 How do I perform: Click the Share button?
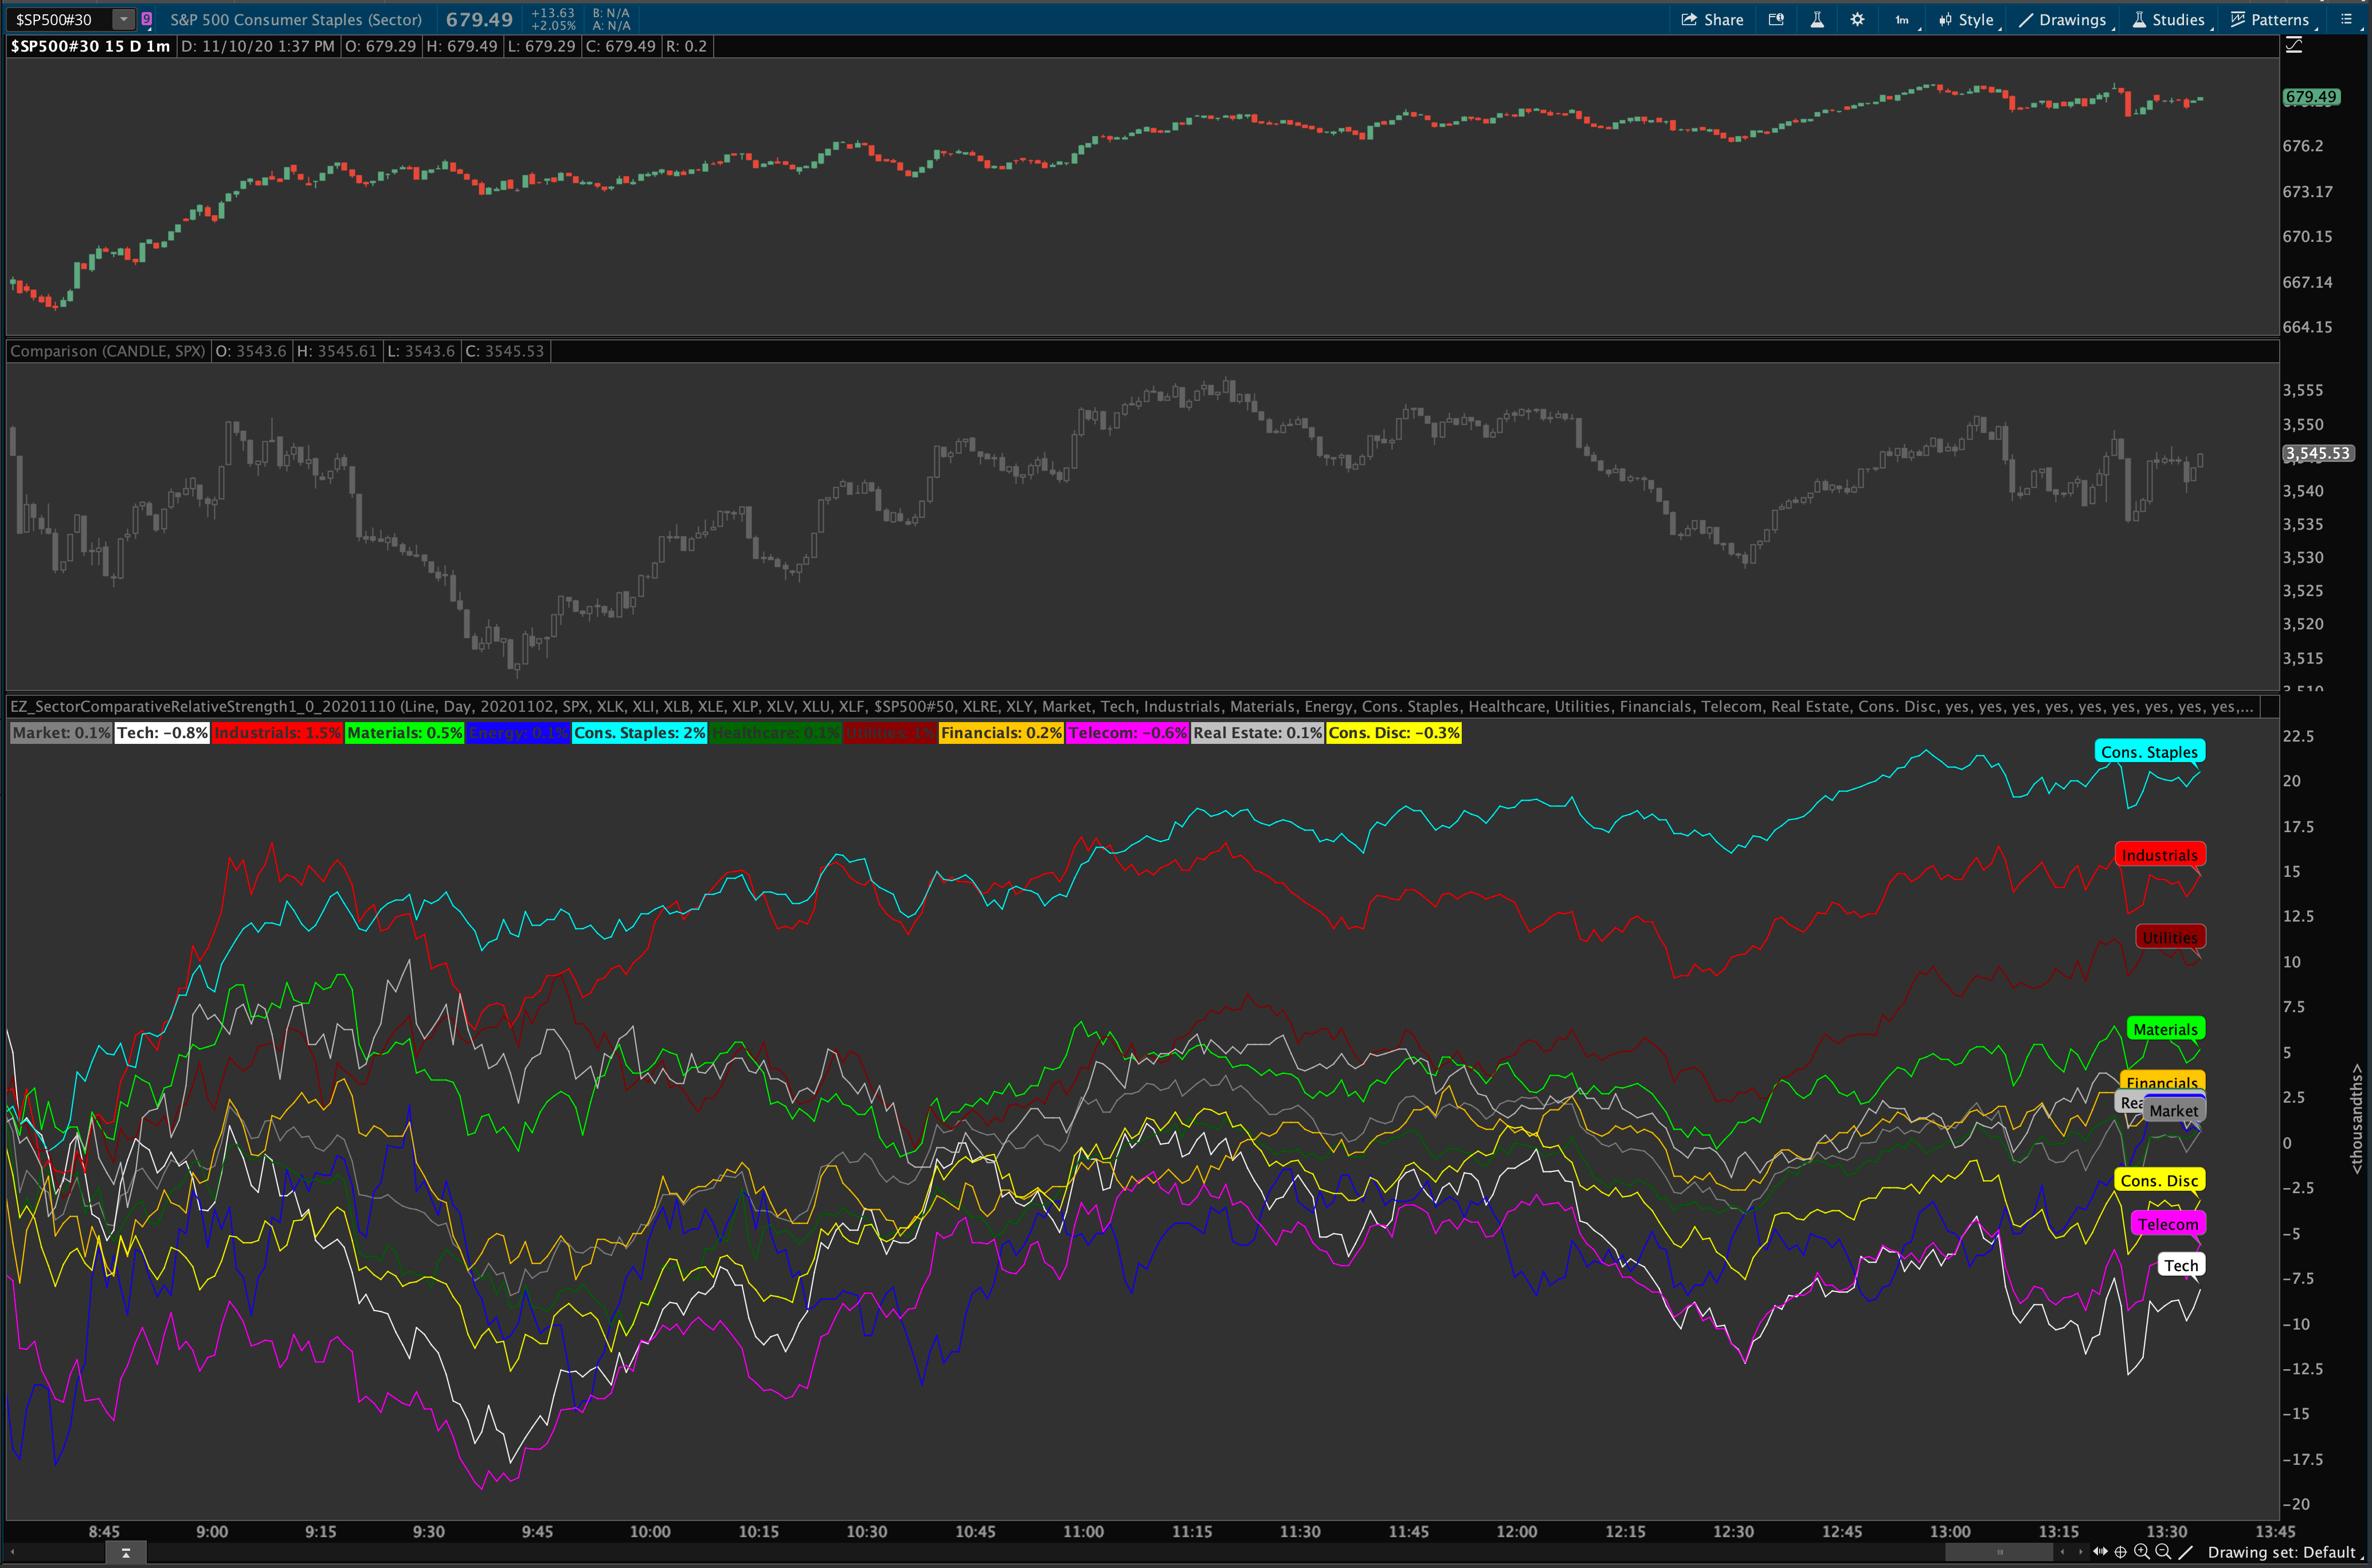click(1712, 19)
